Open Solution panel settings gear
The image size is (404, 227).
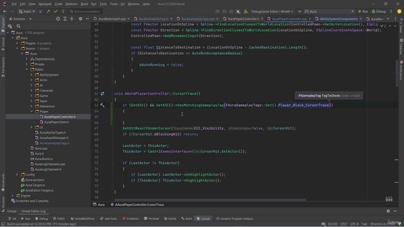pos(80,19)
